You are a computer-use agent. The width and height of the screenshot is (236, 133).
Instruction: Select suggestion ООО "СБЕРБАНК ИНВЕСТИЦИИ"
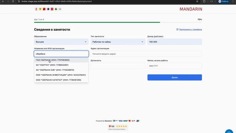[x=61, y=75]
